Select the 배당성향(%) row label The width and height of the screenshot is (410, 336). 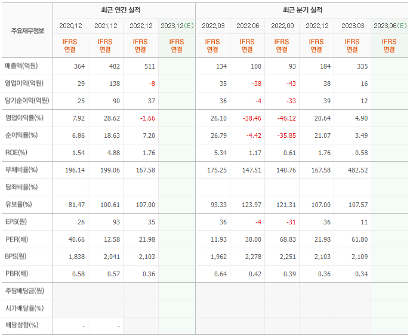point(21,325)
